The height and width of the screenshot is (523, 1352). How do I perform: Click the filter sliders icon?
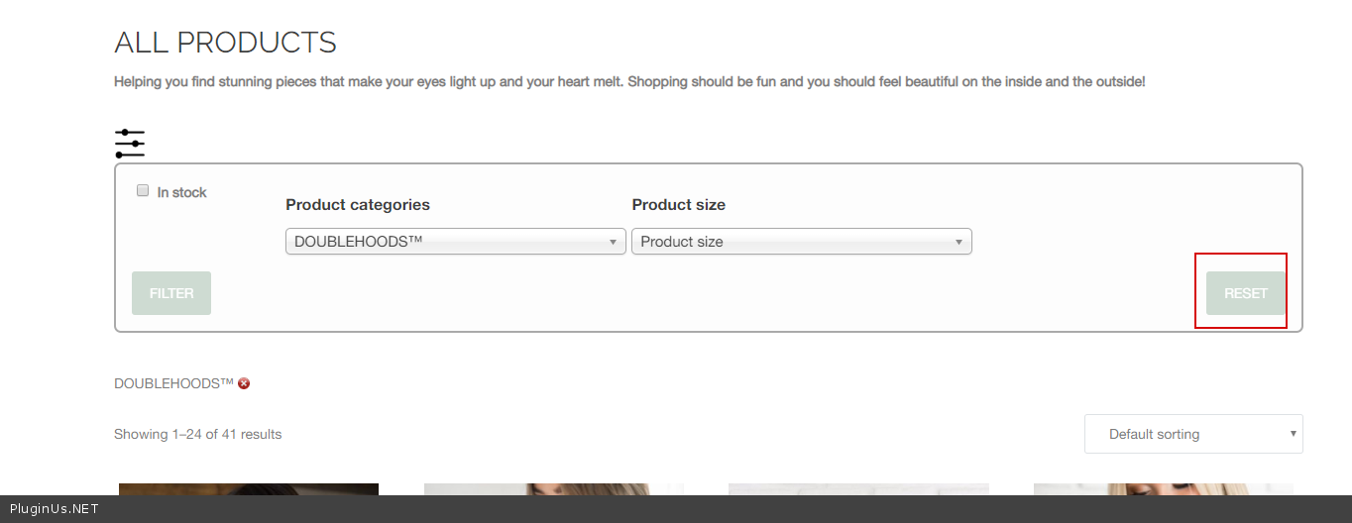[x=130, y=144]
